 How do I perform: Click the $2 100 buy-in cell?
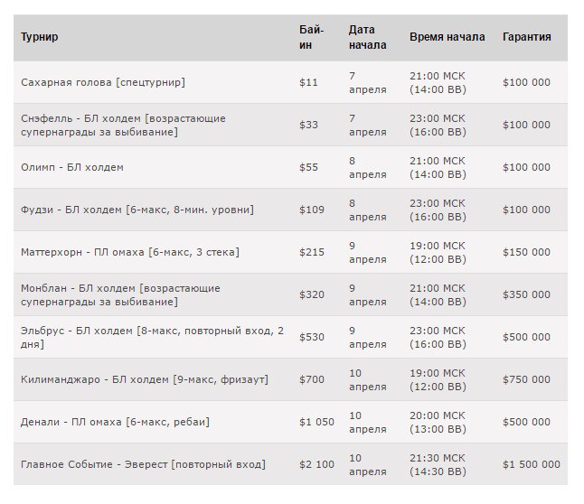pyautogui.click(x=316, y=464)
